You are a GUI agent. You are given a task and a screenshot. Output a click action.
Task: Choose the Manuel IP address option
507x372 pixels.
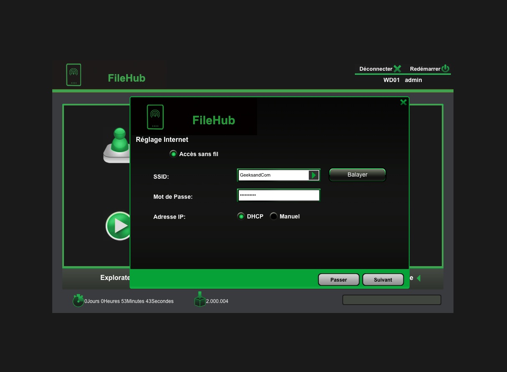click(274, 216)
